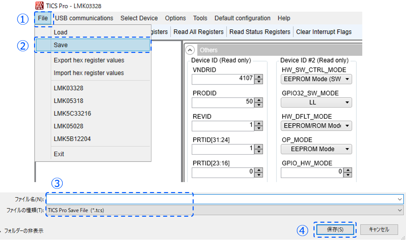Select LMK05318 from the File menu
Viewport: 406px width, 247px height.
click(x=68, y=101)
